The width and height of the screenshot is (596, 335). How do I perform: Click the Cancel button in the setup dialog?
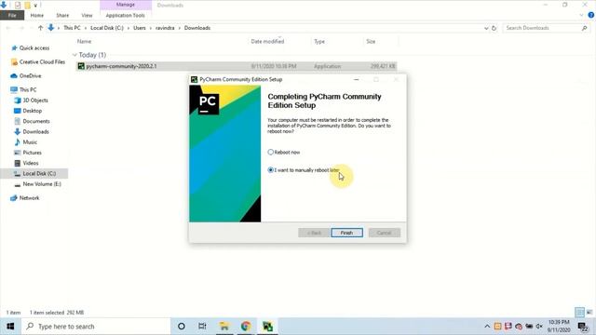[384, 233]
